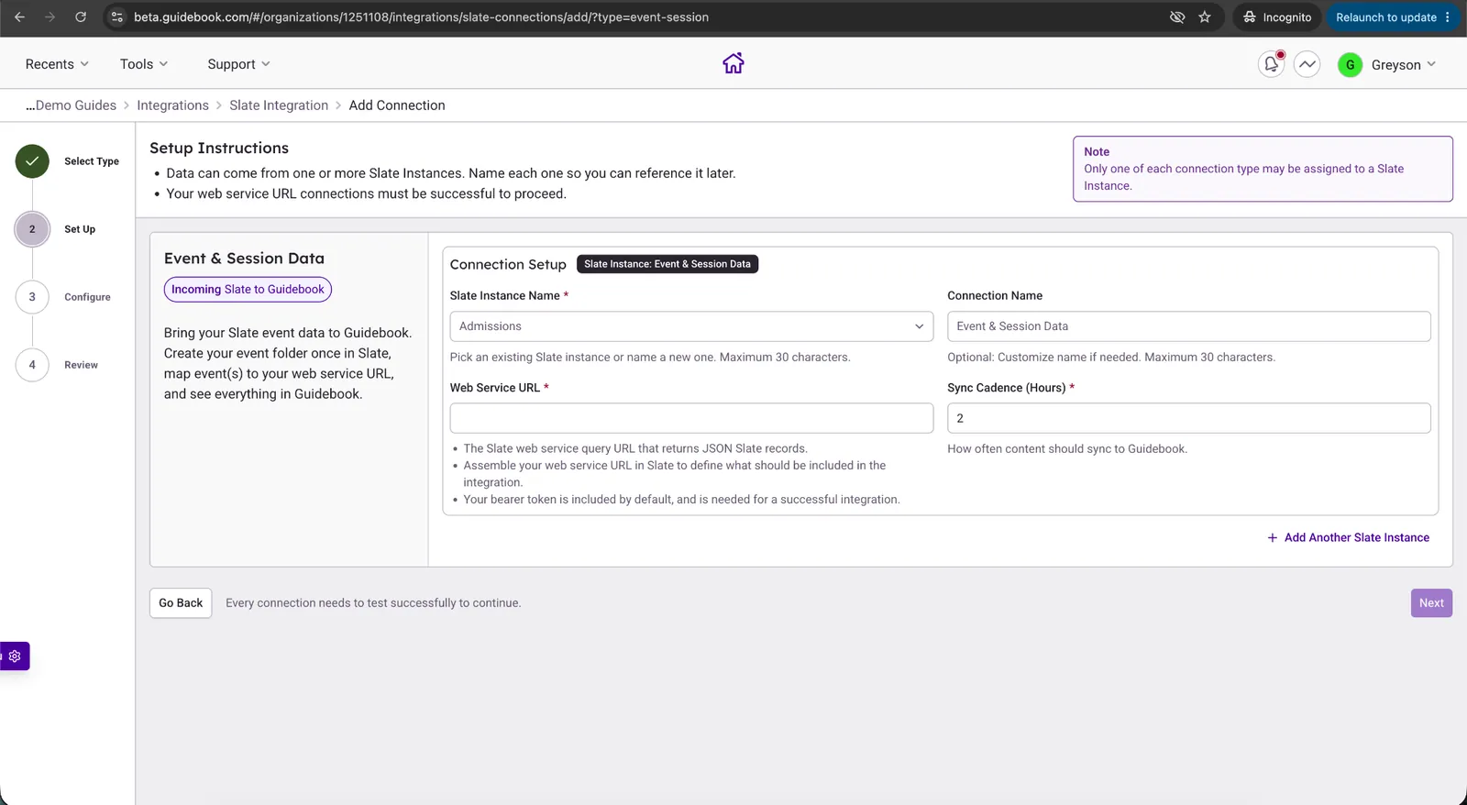Expand the Support menu
The width and height of the screenshot is (1467, 805).
[238, 64]
